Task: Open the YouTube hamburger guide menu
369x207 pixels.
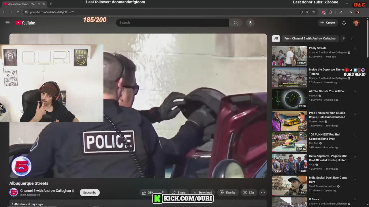Action: point(7,23)
